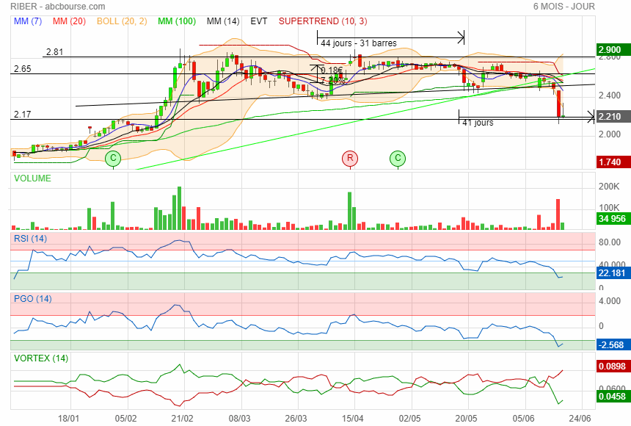
Task: Click the 2.17 support level label
Action: tap(23, 115)
